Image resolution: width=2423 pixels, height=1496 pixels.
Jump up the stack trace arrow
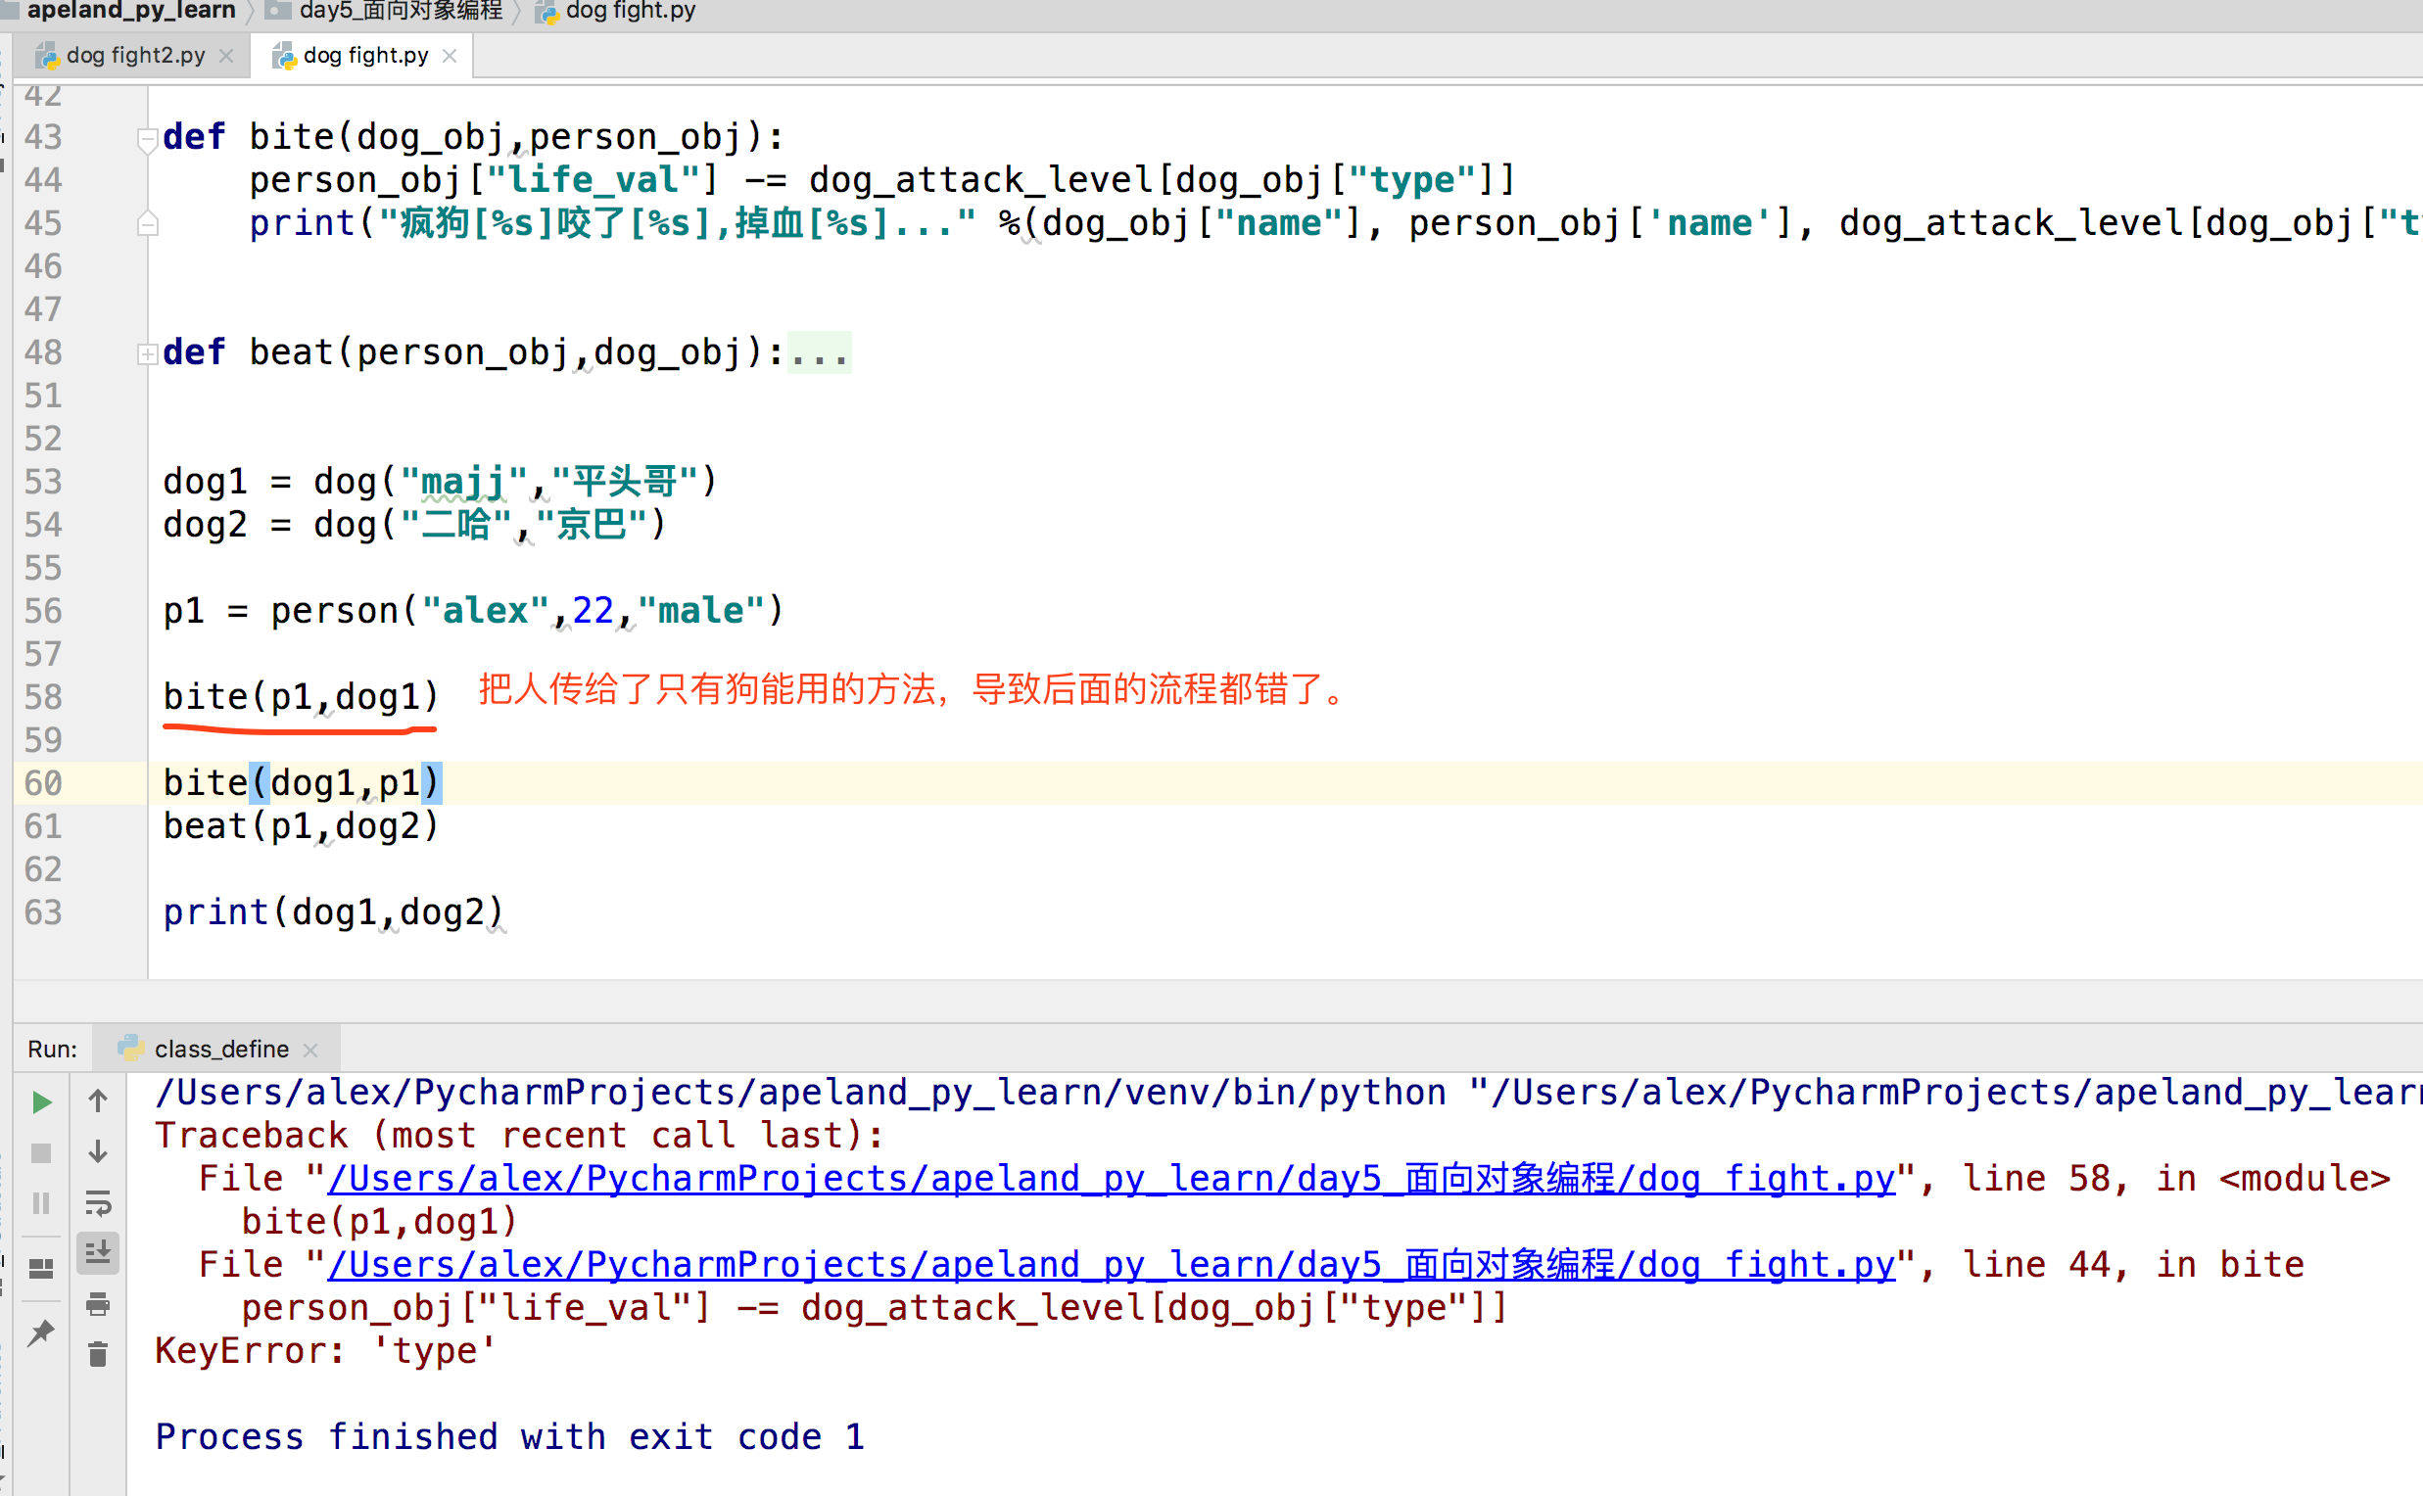(98, 1100)
